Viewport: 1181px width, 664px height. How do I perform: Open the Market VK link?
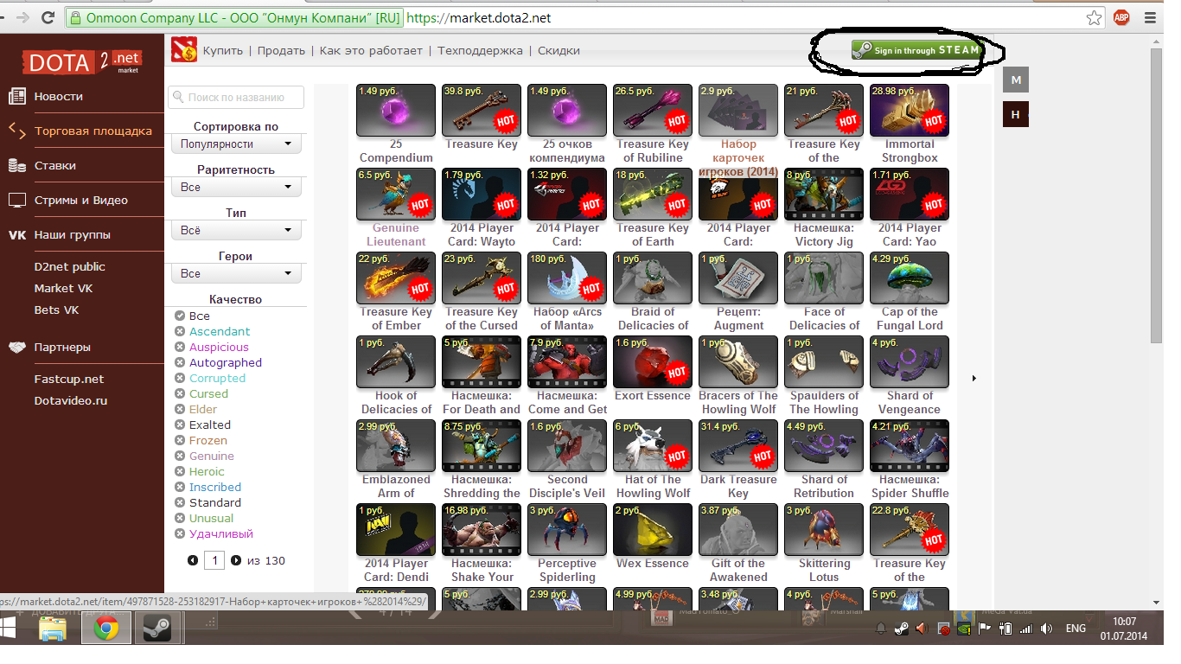pyautogui.click(x=63, y=288)
